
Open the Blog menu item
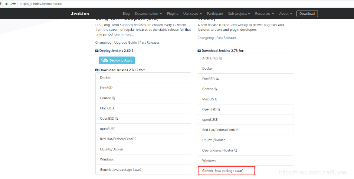click(x=126, y=13)
